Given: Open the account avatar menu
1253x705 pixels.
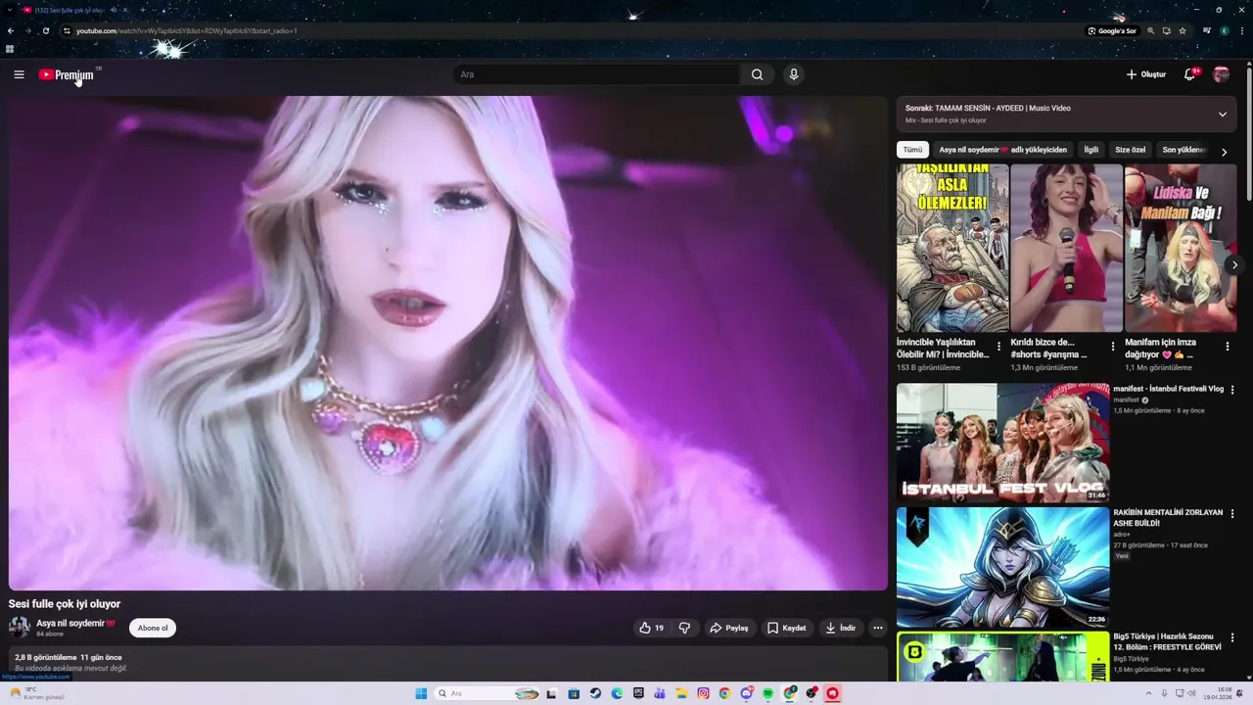Looking at the screenshot, I should point(1221,74).
